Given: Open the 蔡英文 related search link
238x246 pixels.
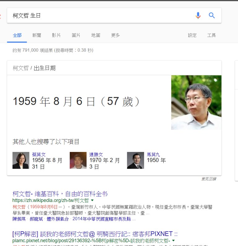Looking at the screenshot, I should pos(39,154).
